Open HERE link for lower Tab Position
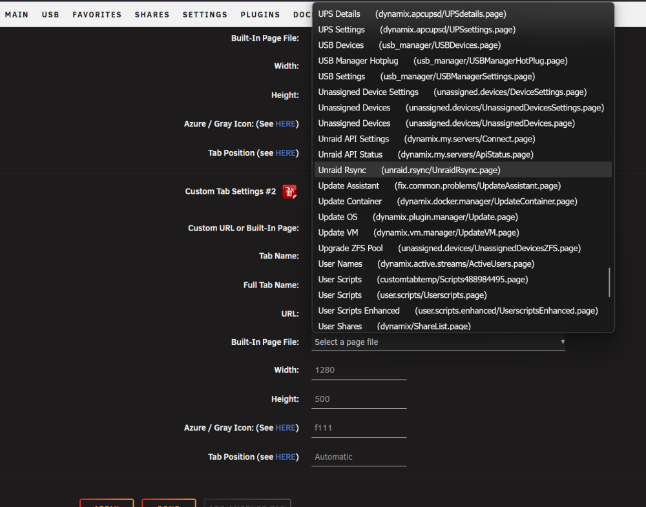This screenshot has height=507, width=646. tap(285, 457)
